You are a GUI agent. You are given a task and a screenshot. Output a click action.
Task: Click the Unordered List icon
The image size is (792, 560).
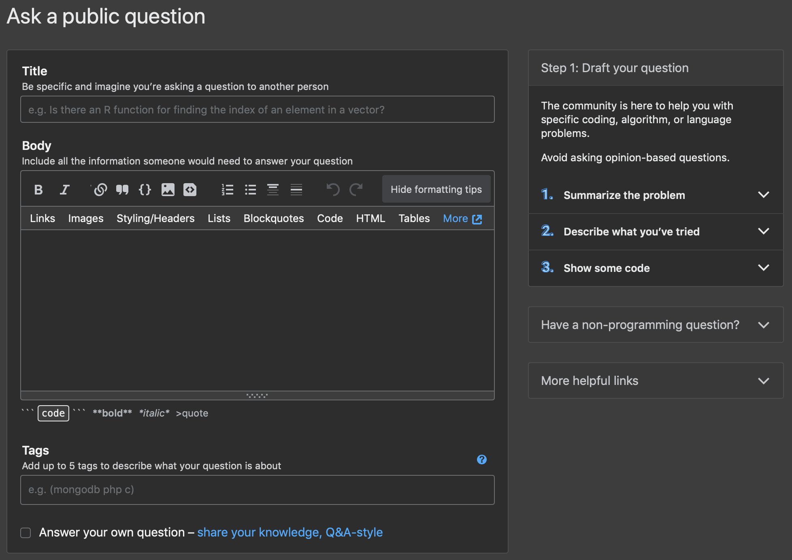point(249,190)
